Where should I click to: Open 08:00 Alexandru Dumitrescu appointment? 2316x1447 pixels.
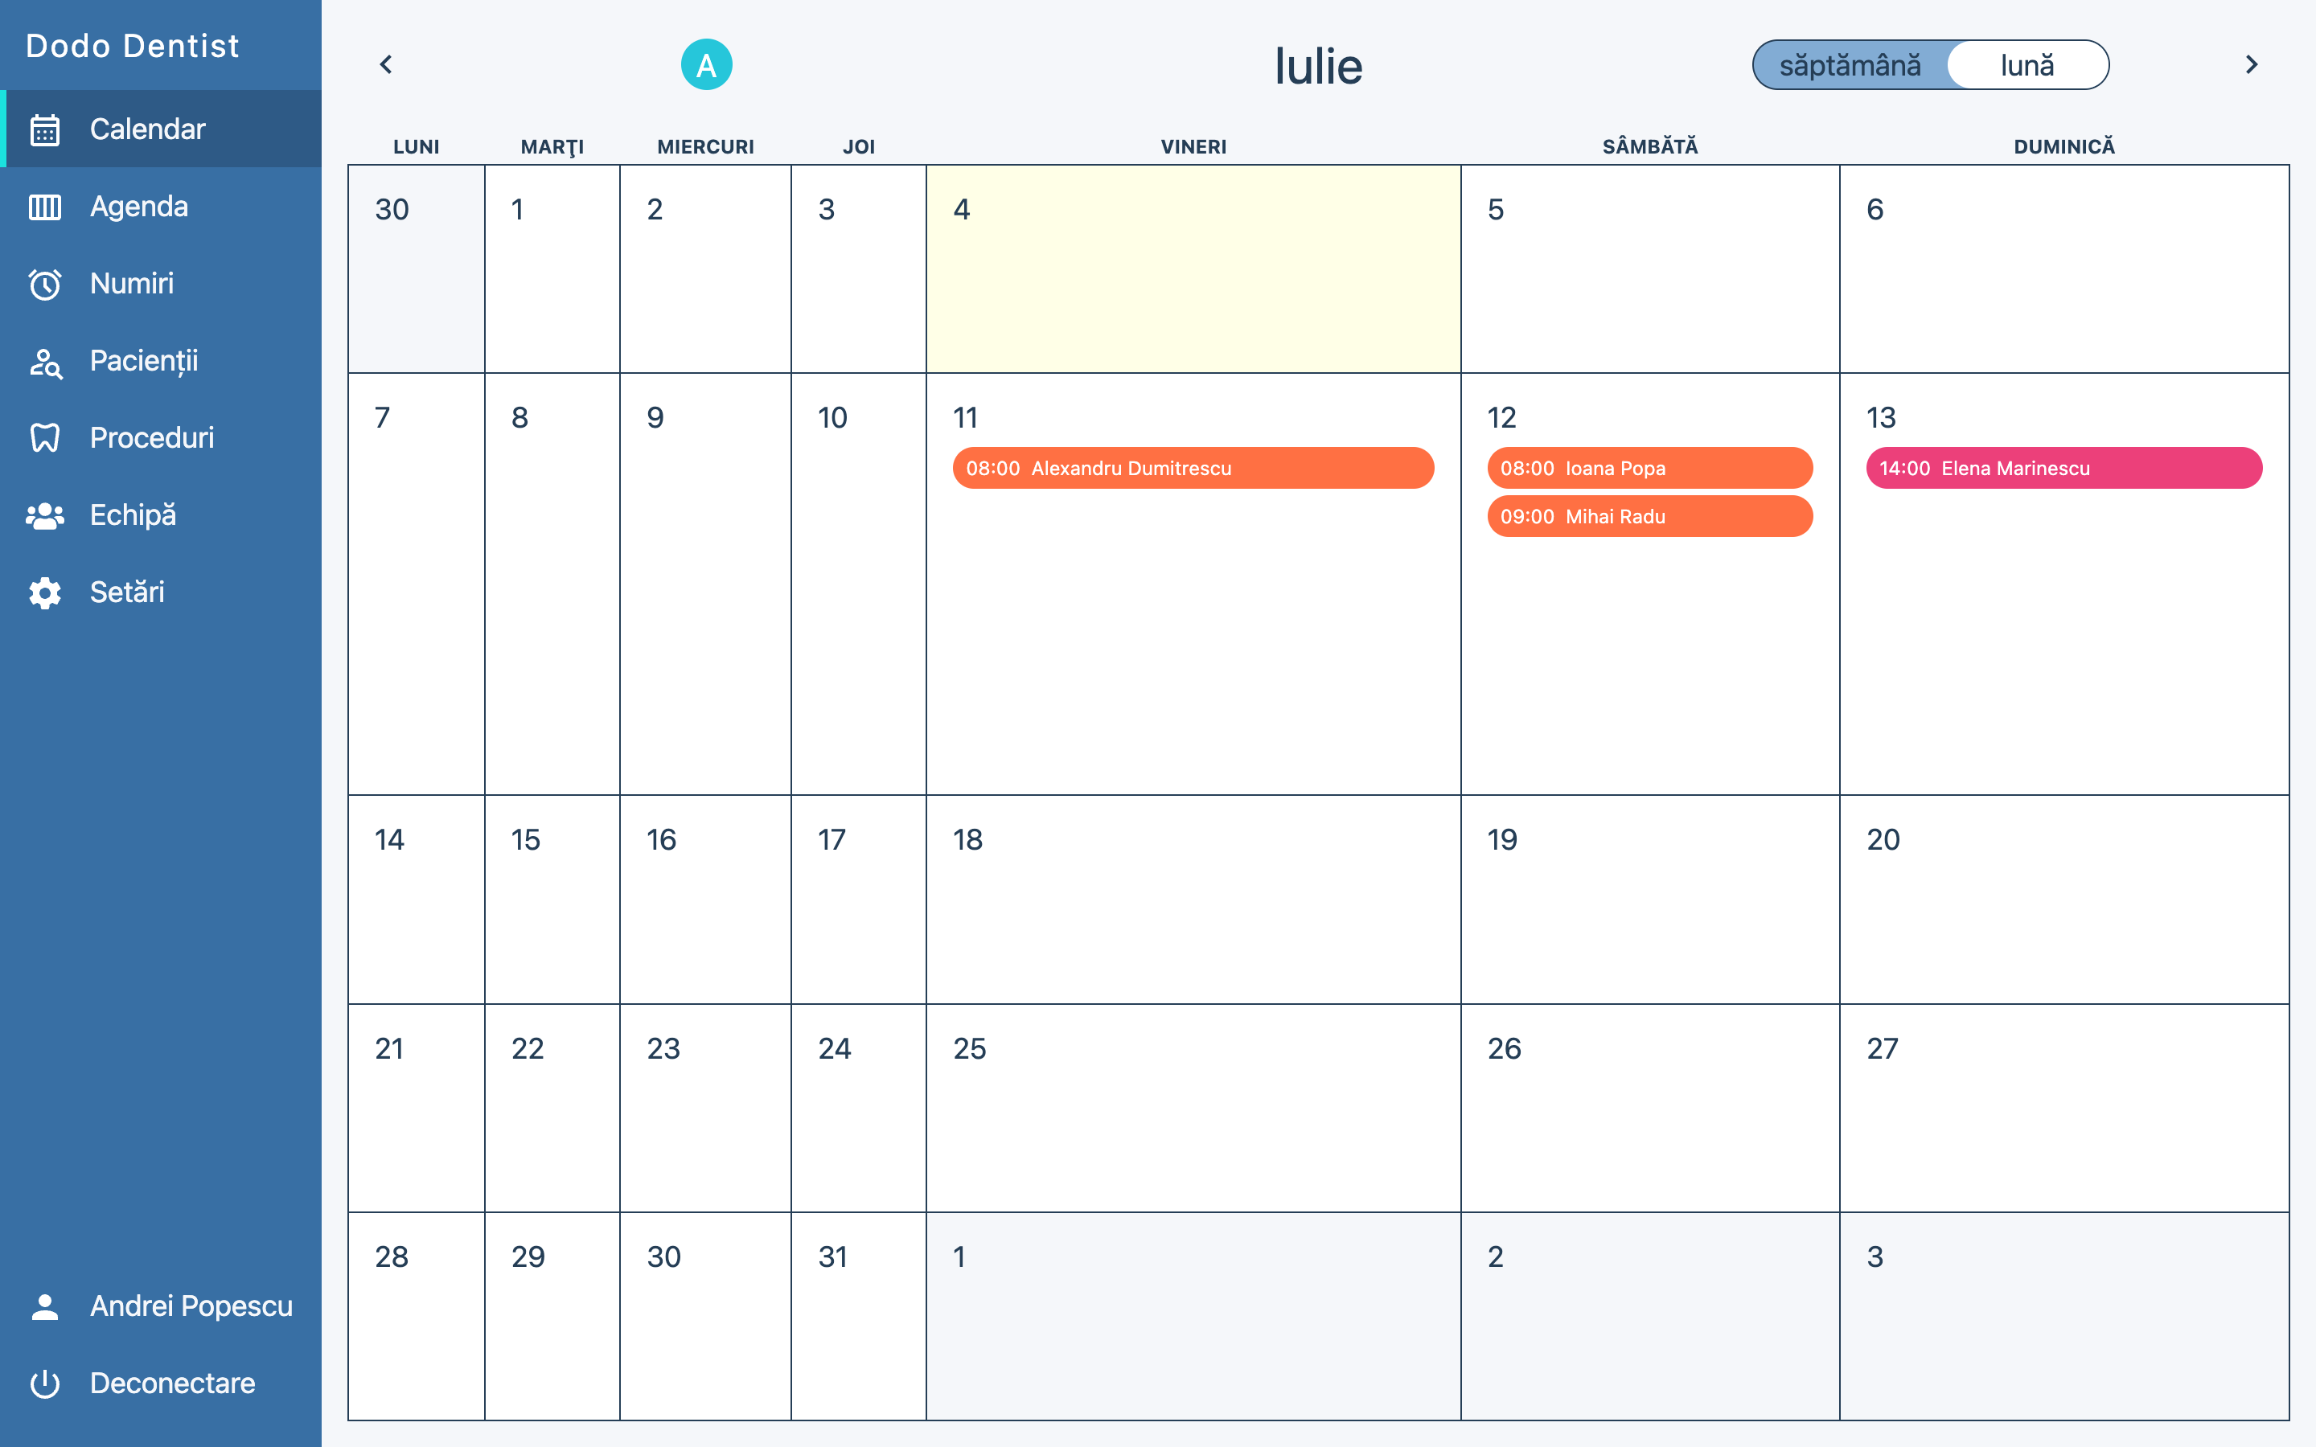pyautogui.click(x=1193, y=468)
